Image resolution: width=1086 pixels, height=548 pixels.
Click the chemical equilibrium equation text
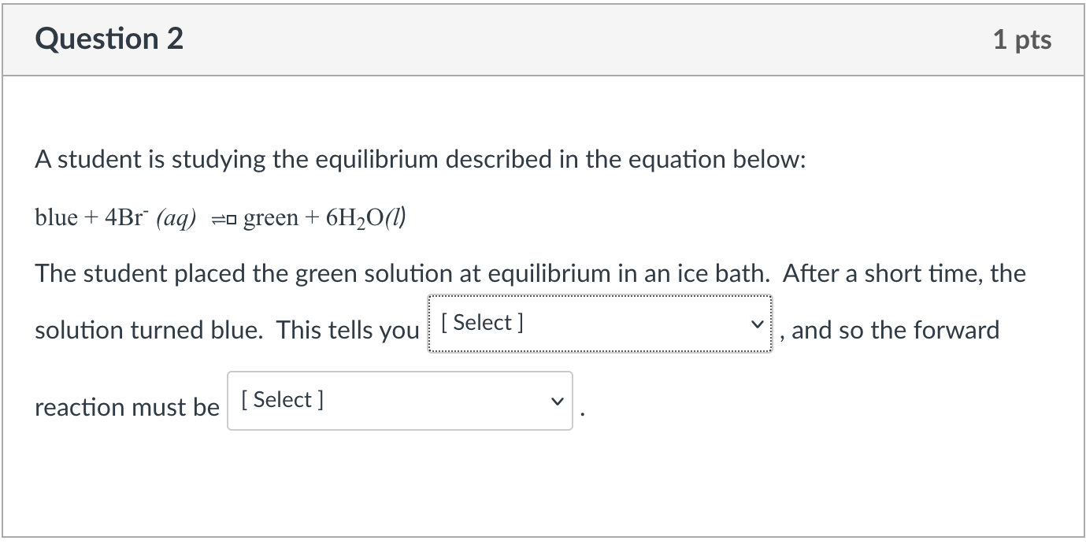pos(221,217)
